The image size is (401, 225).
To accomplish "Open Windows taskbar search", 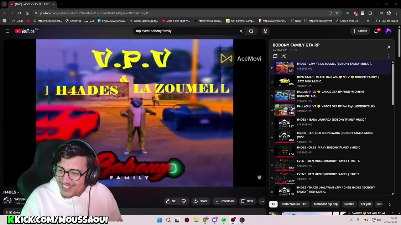I will click(169, 220).
